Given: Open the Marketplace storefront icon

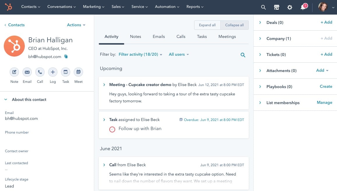Looking at the screenshot, I should (277, 7).
